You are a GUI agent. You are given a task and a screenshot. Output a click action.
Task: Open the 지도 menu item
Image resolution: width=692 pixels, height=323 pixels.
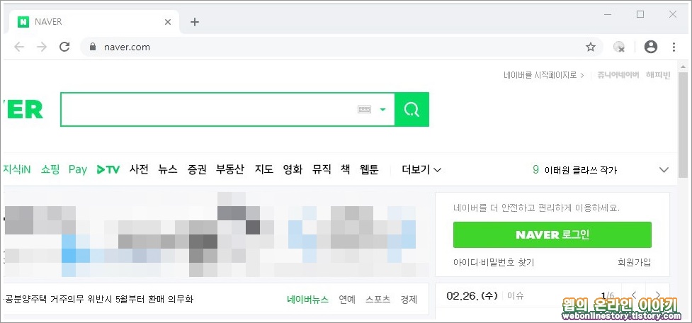click(x=264, y=169)
